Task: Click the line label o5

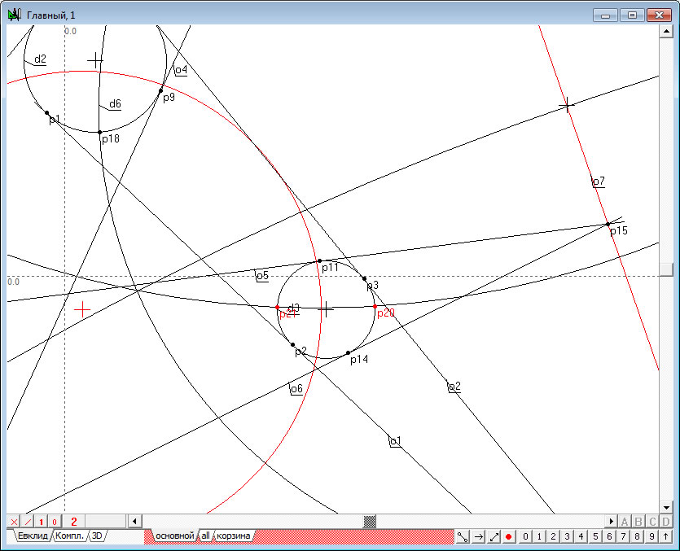Action: (262, 275)
